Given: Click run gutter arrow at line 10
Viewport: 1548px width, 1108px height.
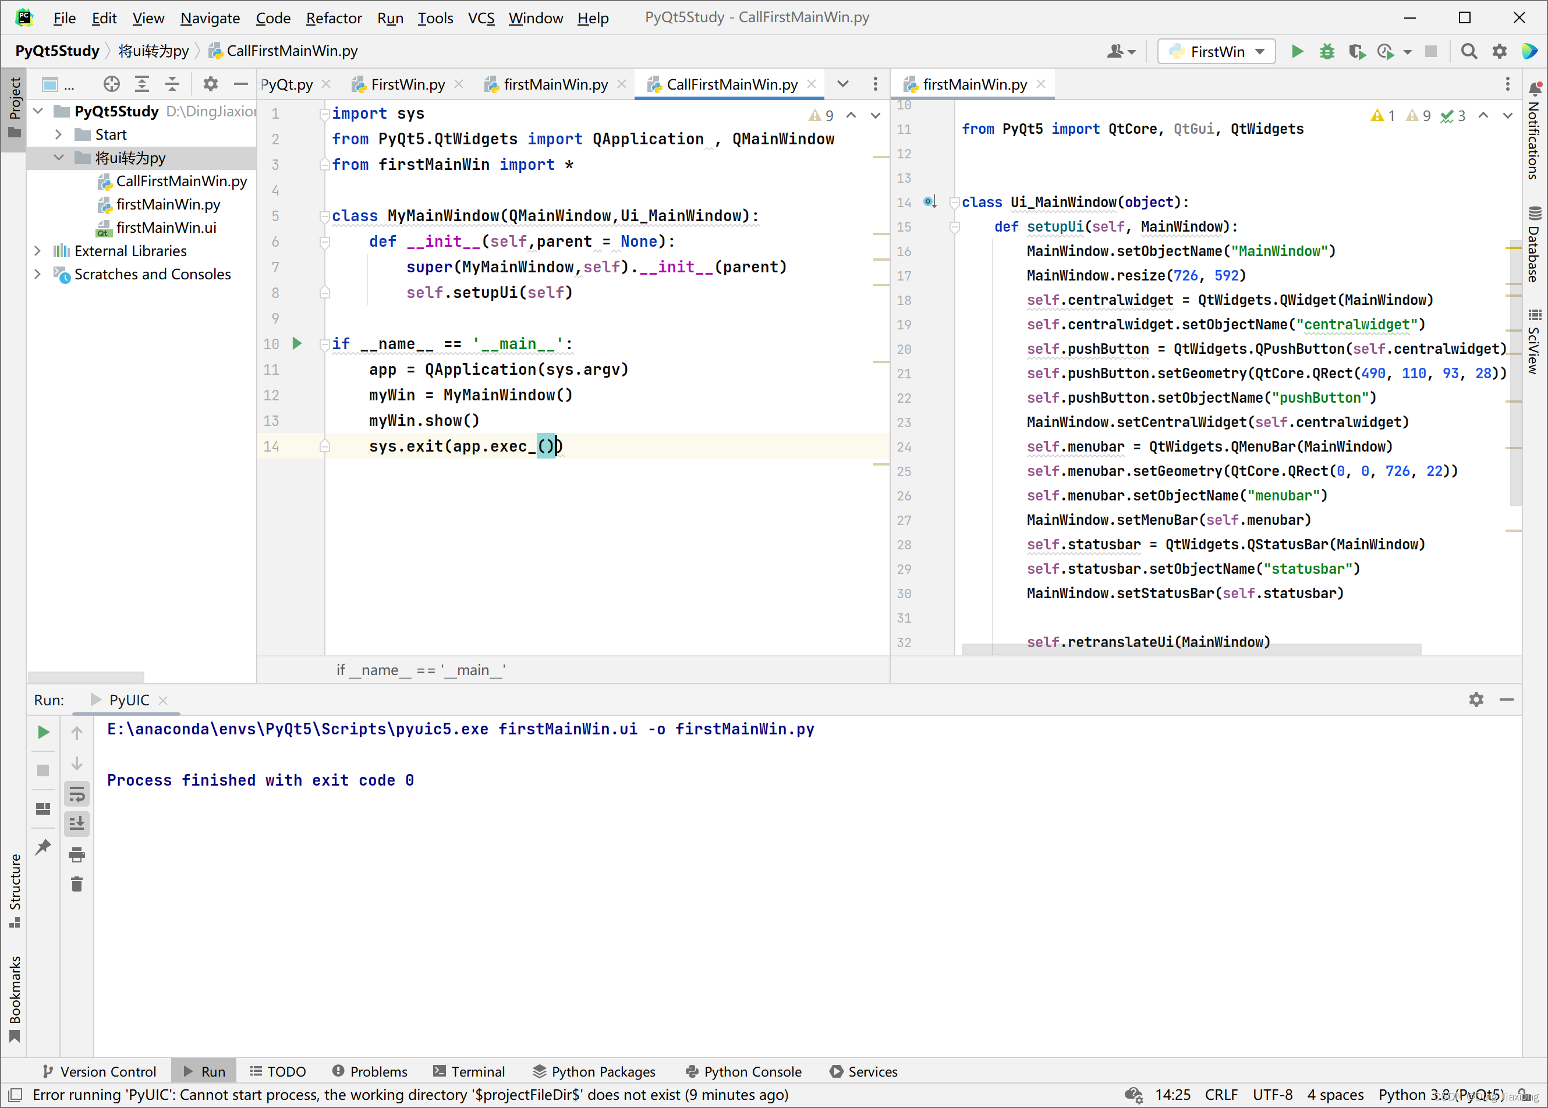Looking at the screenshot, I should 297,344.
